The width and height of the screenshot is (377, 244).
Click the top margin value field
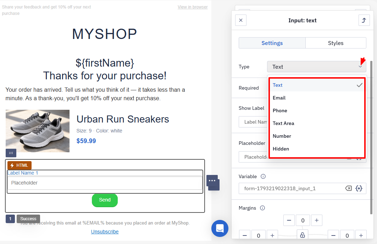point(303,220)
